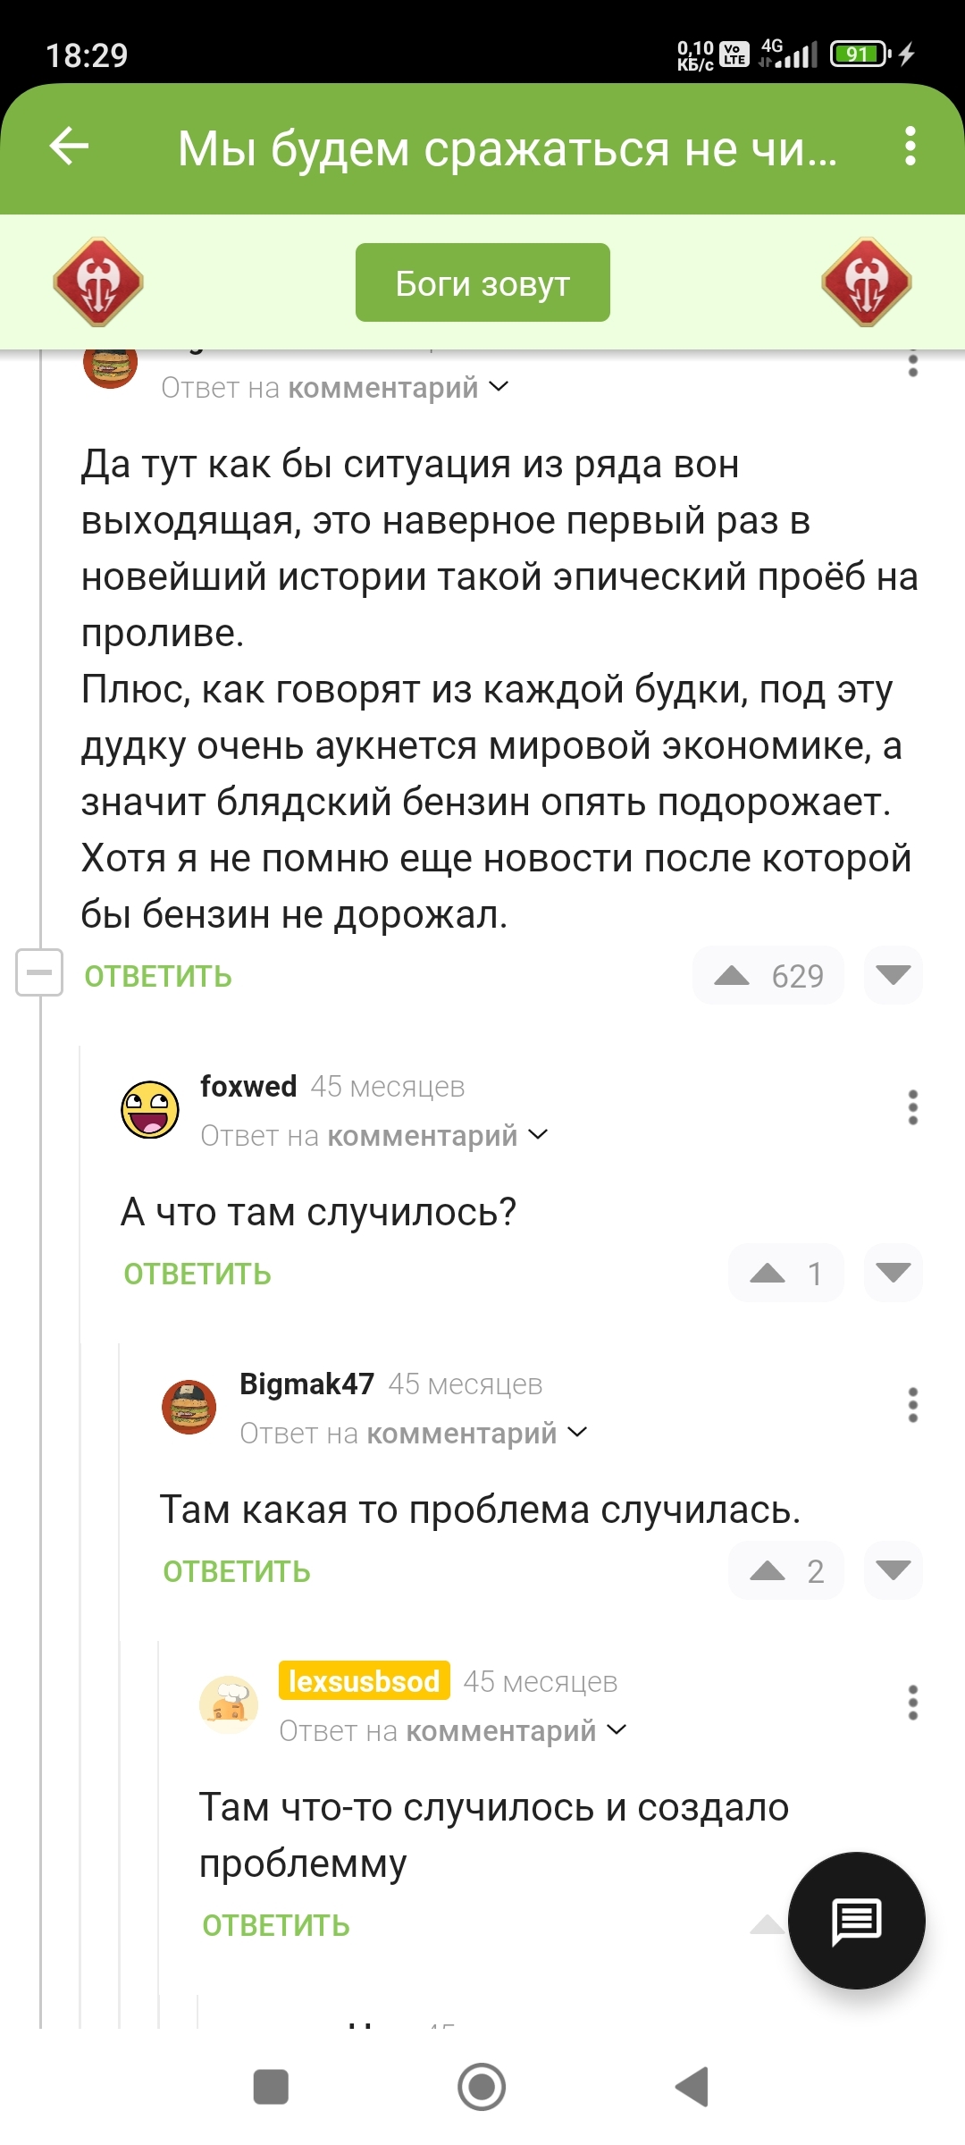Reply to foxwed's comment via ОТВЕТИТЬ
965x2145 pixels.
[x=197, y=1274]
